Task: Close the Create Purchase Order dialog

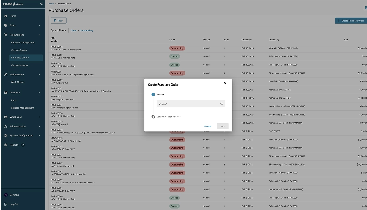Action: [x=225, y=83]
